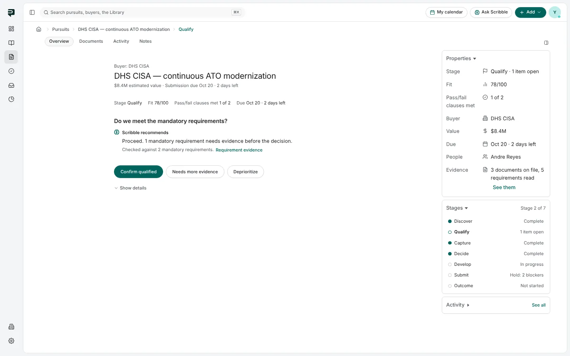This screenshot has width=570, height=356.
Task: Collapse the Properties panel
Action: click(461, 59)
